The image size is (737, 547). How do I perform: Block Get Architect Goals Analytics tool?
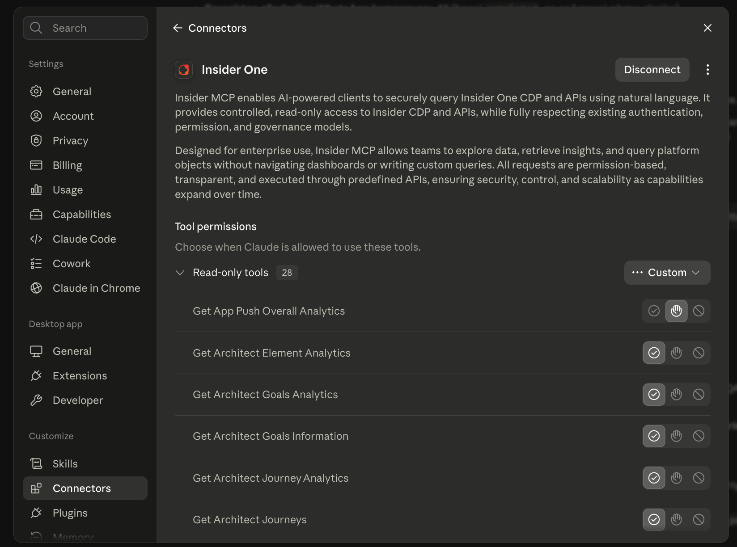pyautogui.click(x=699, y=394)
